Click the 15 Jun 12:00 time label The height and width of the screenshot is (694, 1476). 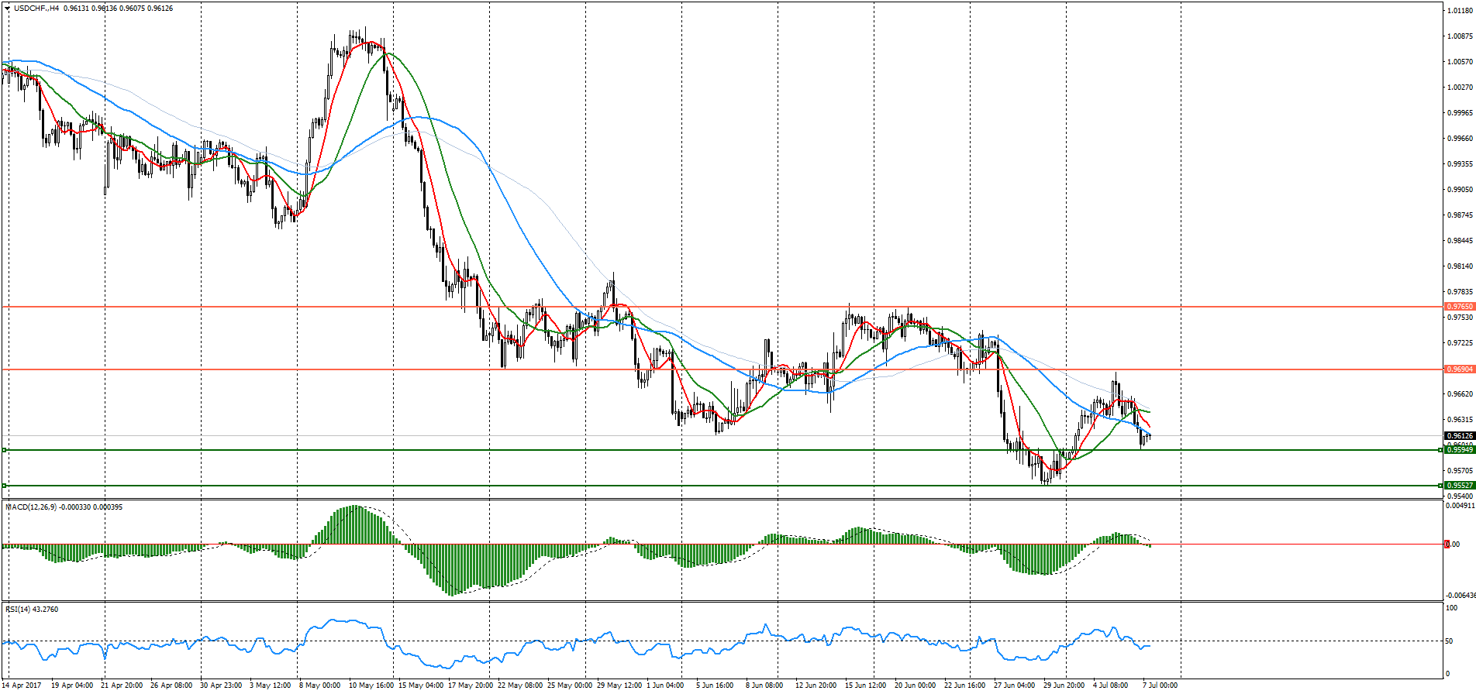coord(865,685)
